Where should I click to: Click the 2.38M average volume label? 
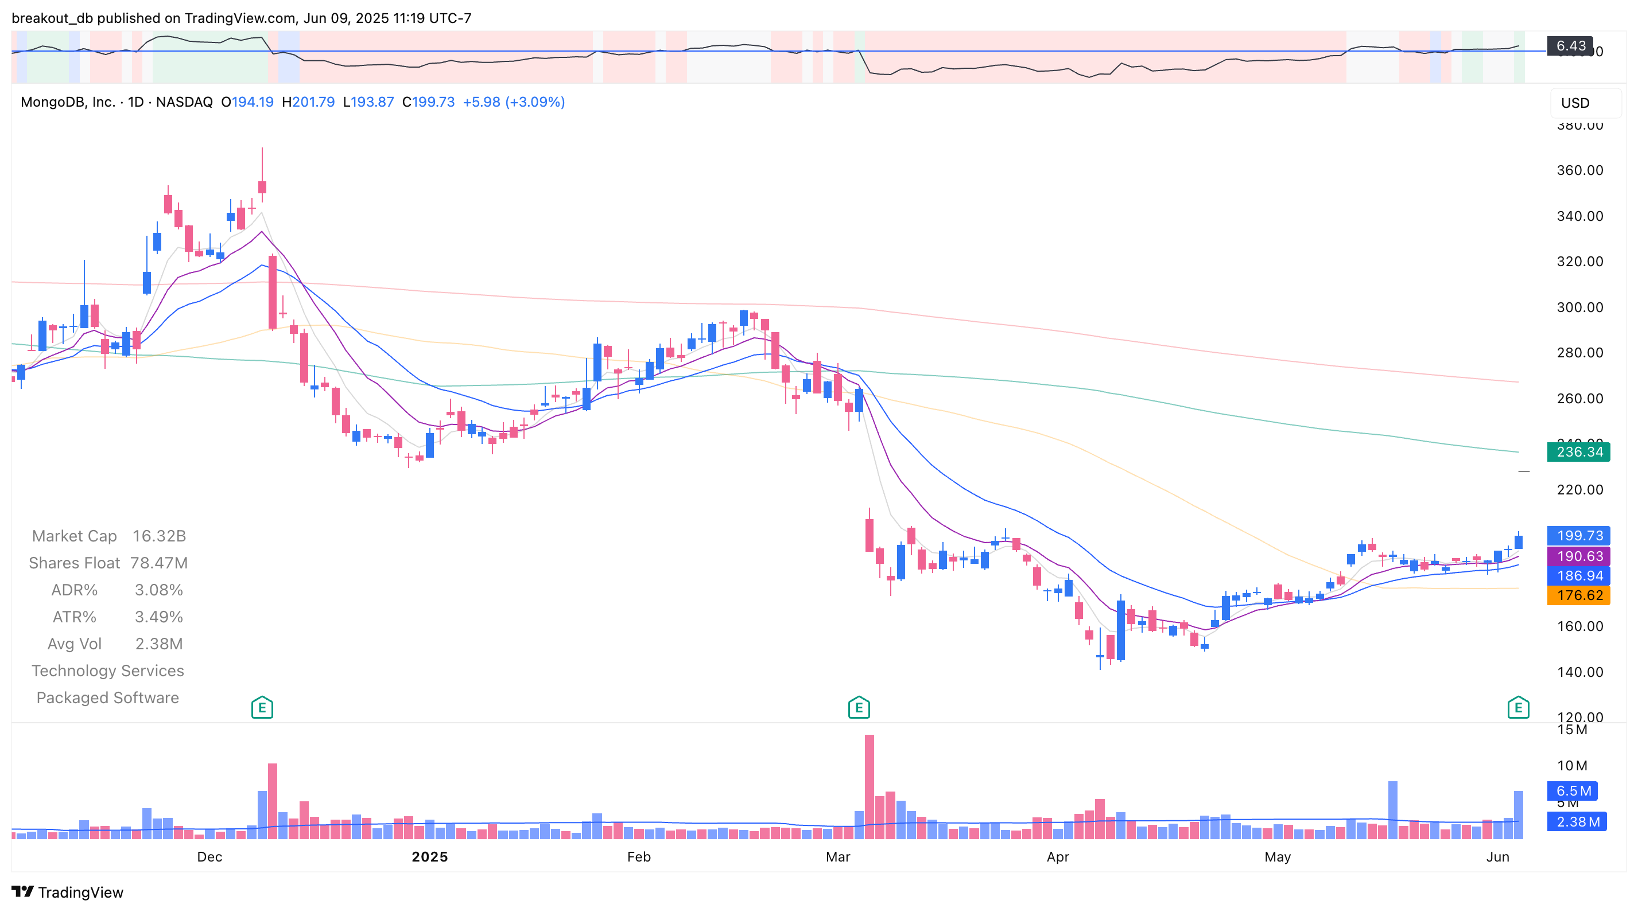[1578, 821]
